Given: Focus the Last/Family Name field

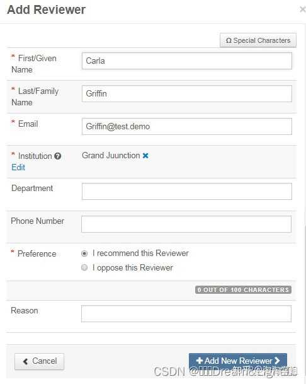Looking at the screenshot, I should (187, 93).
